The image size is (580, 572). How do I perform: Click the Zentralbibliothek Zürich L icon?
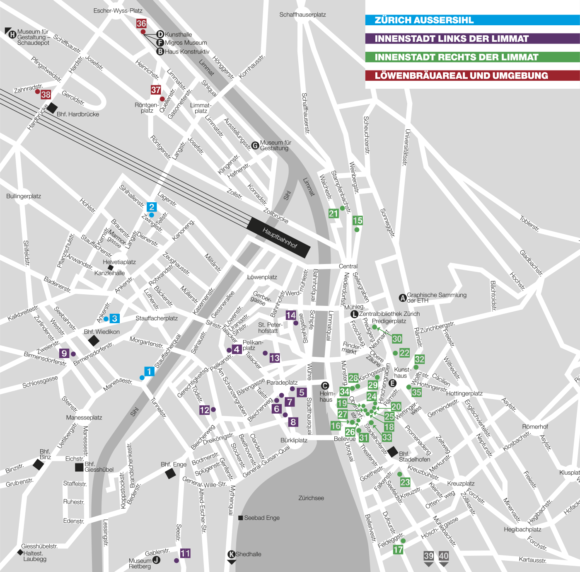click(x=354, y=315)
